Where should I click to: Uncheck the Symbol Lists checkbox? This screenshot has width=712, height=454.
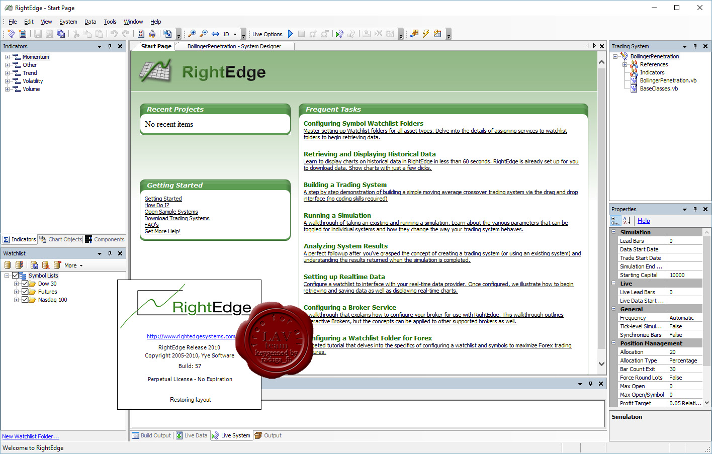point(15,276)
